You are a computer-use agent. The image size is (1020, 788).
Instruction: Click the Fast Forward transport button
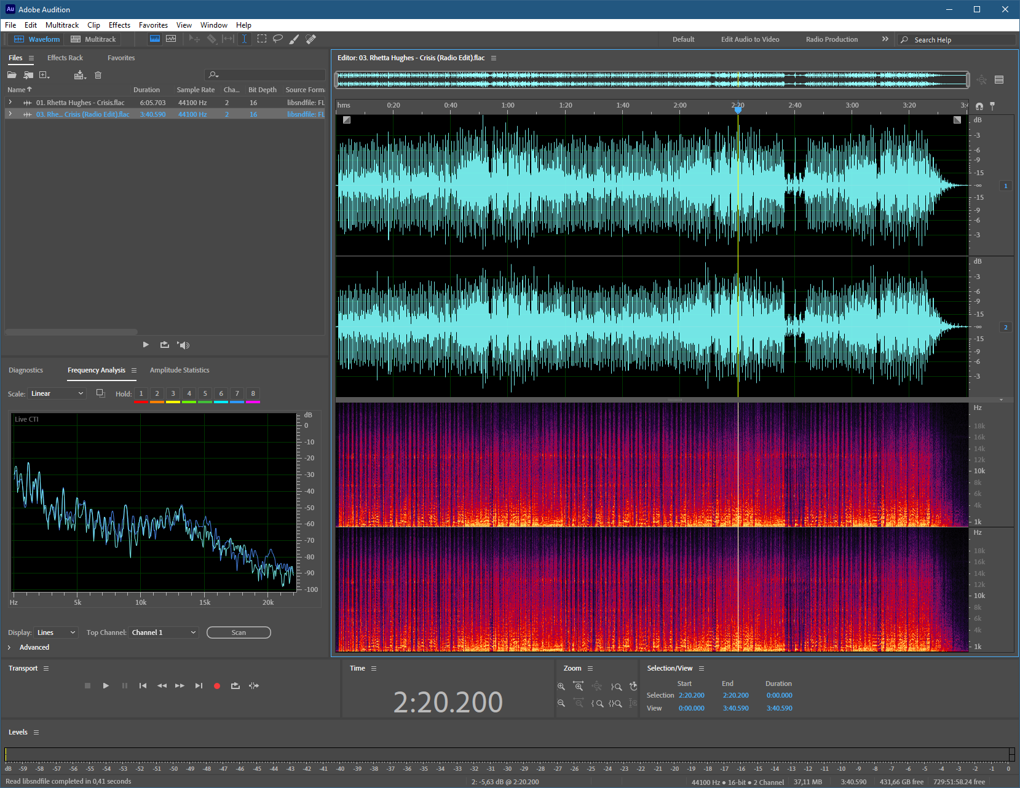click(x=180, y=685)
